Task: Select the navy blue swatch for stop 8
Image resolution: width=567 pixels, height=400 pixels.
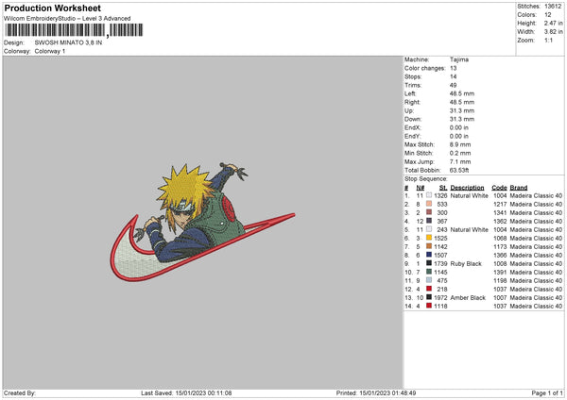Action: pos(429,255)
